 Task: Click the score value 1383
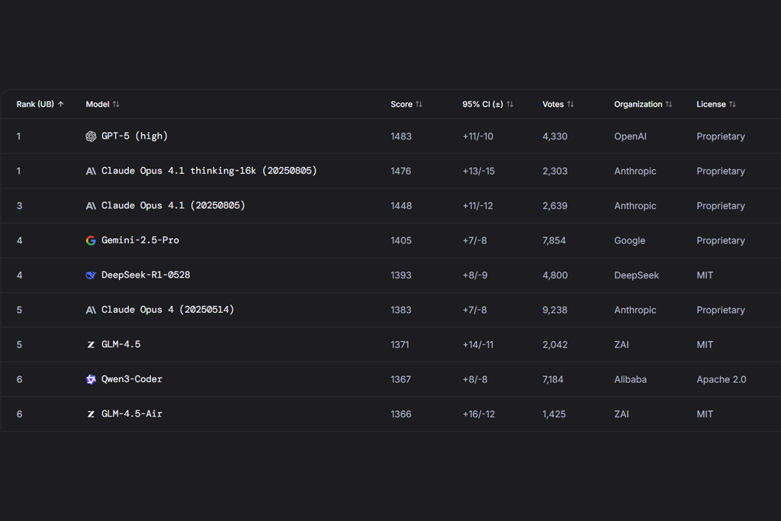tap(401, 310)
